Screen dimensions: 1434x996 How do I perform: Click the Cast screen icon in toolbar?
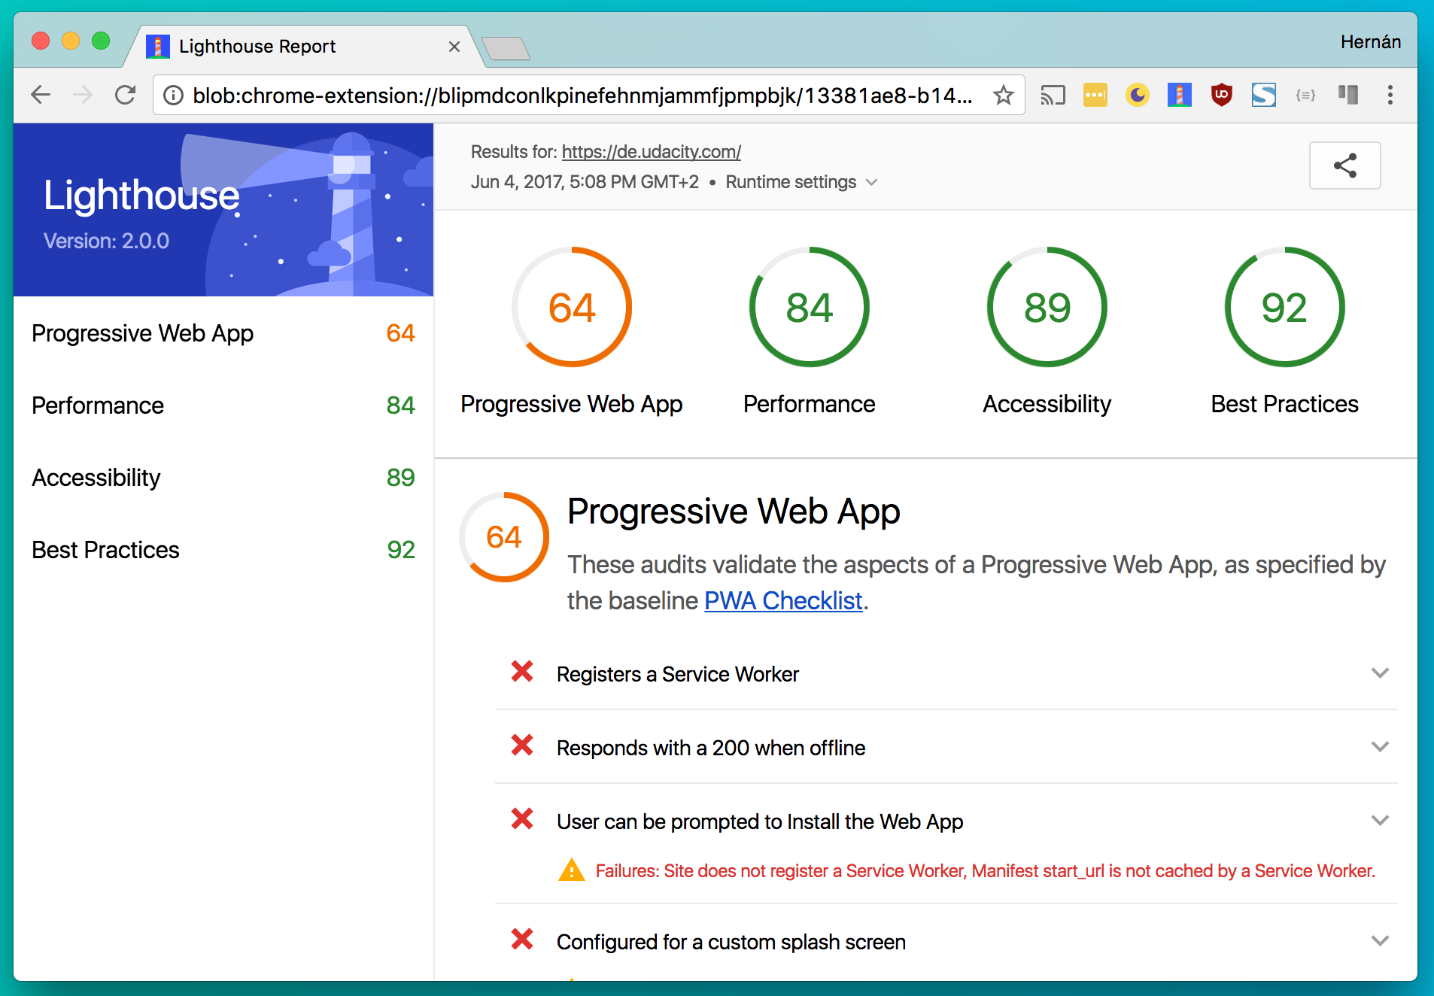pyautogui.click(x=1053, y=96)
